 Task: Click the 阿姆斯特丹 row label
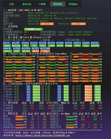click(x=9, y=127)
